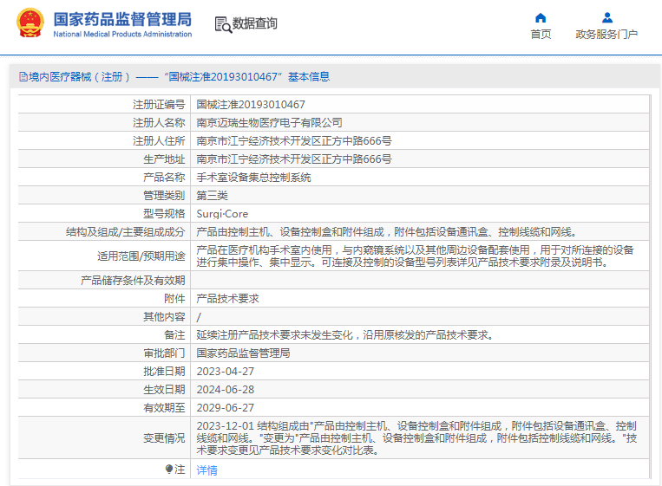Click the intended use text 产品在医疗机构手术室内使用

coord(415,256)
